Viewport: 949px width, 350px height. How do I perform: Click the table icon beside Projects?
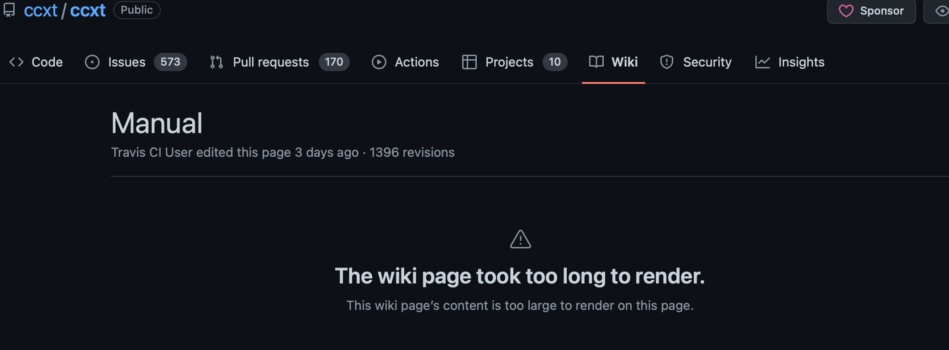point(469,62)
